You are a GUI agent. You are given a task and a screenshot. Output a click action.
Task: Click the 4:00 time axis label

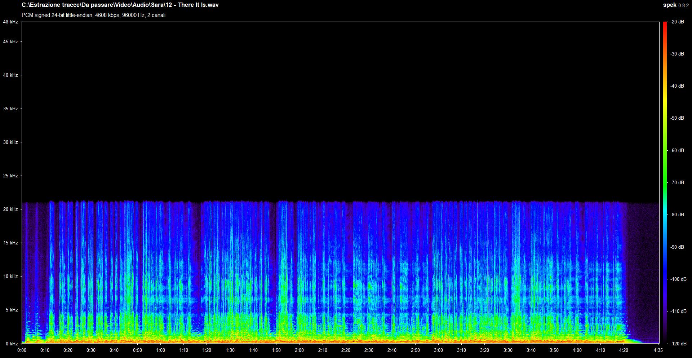[577, 350]
